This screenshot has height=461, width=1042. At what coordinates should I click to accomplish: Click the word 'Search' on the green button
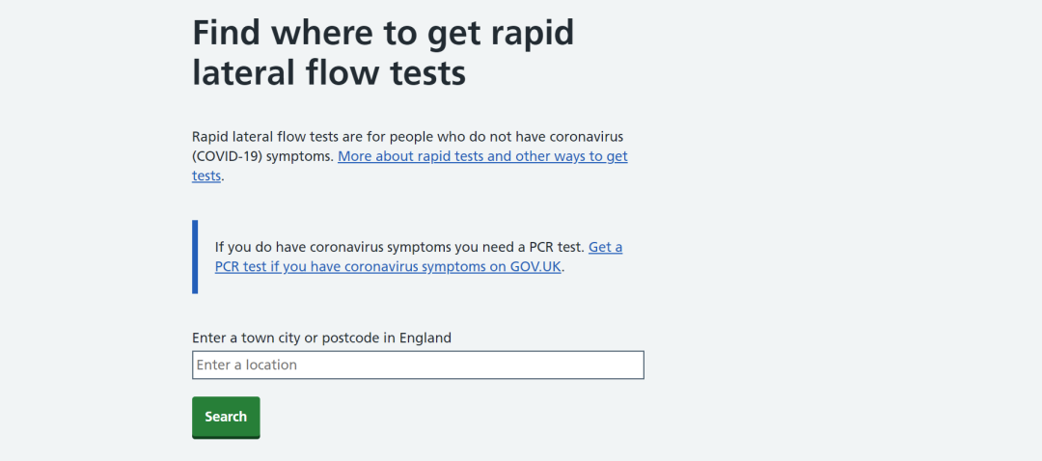point(226,417)
